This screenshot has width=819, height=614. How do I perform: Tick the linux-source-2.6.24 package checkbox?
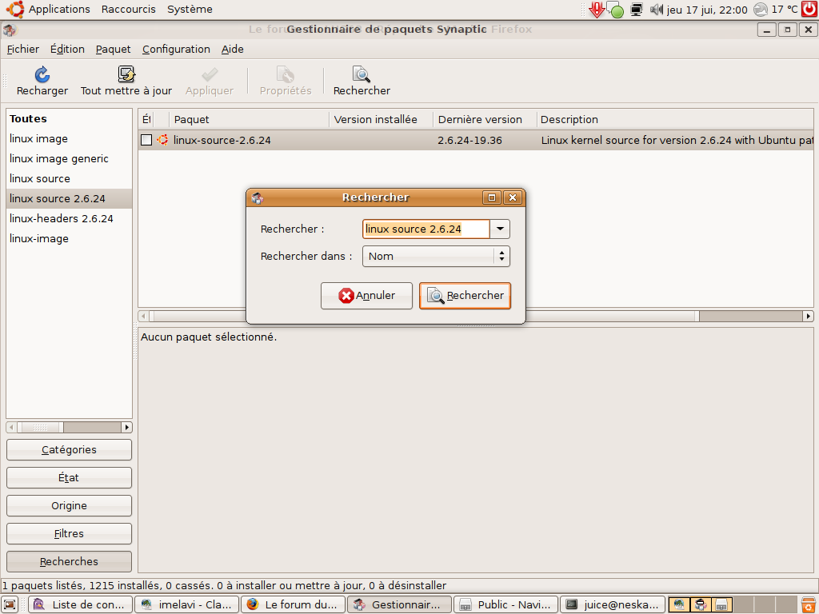(146, 140)
